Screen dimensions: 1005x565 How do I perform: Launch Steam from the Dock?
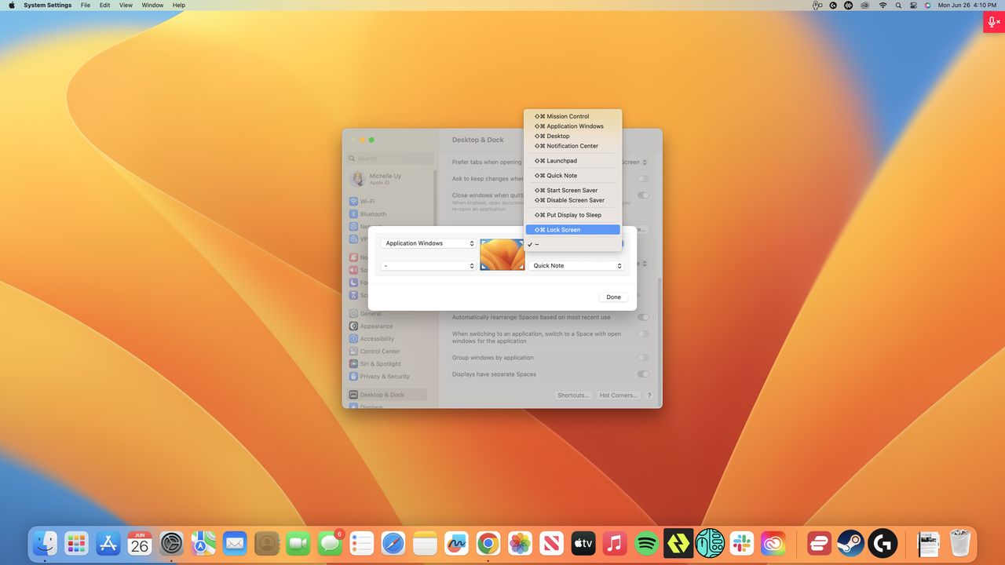[x=850, y=543]
